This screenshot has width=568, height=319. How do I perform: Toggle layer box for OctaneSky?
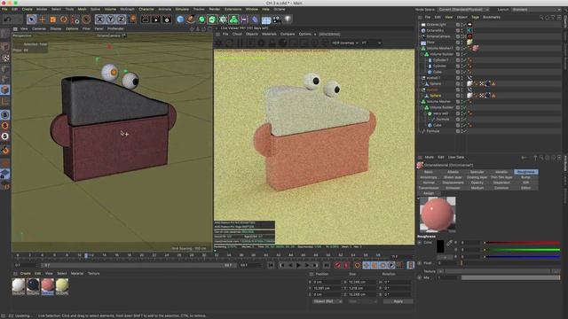458,31
